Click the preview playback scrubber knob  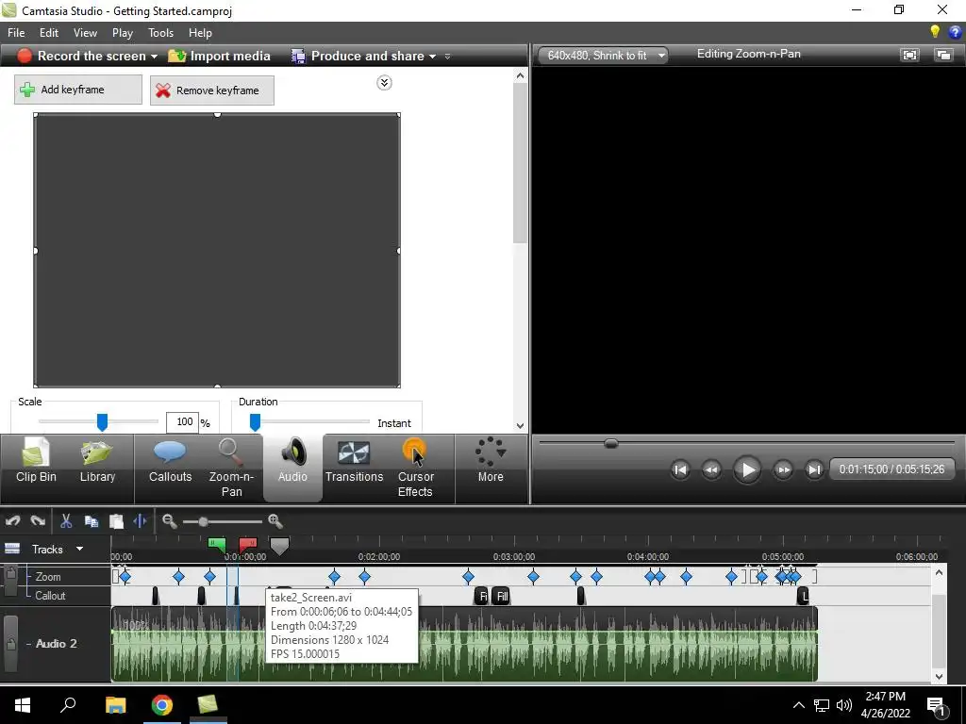[x=610, y=443]
